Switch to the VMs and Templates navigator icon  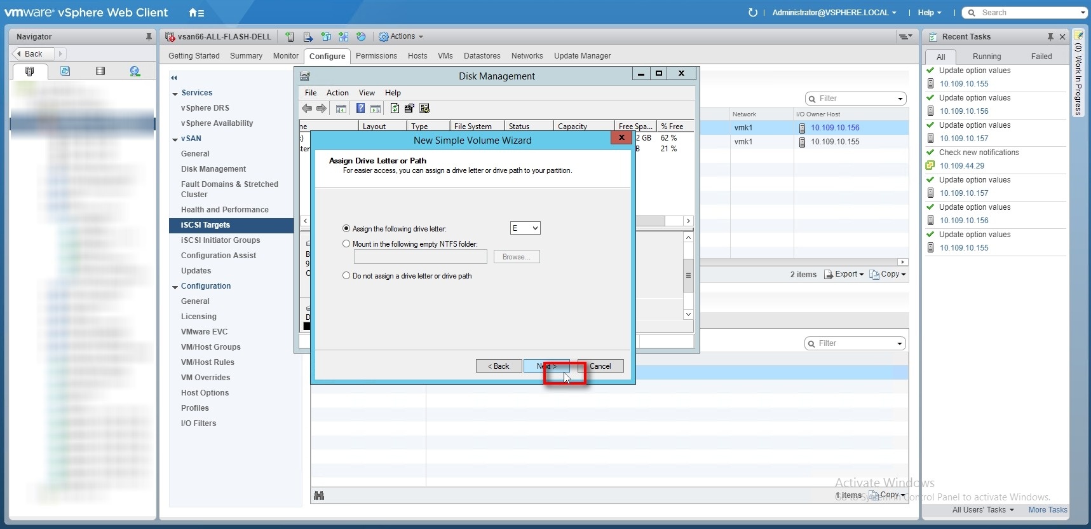[x=65, y=71]
